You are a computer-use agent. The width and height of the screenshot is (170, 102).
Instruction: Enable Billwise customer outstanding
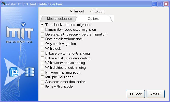click(x=42, y=53)
